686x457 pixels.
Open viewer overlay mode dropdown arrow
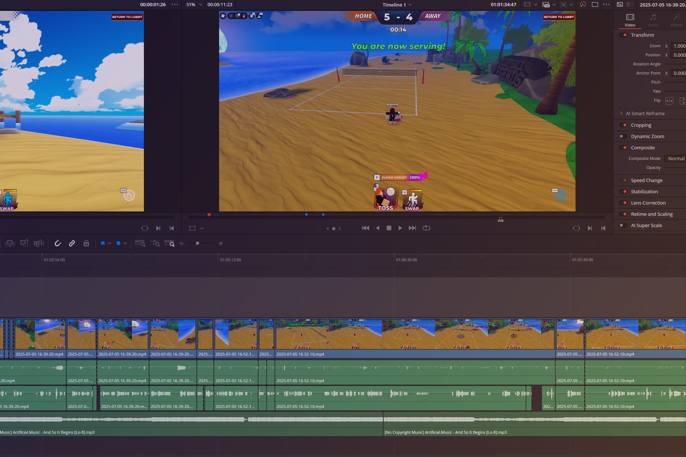(x=202, y=228)
